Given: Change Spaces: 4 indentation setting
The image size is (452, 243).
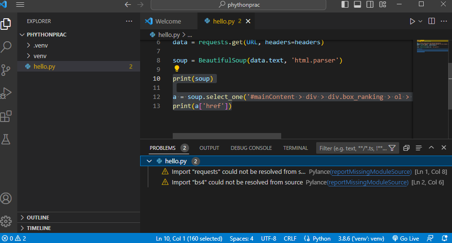Looking at the screenshot, I should coord(241,238).
